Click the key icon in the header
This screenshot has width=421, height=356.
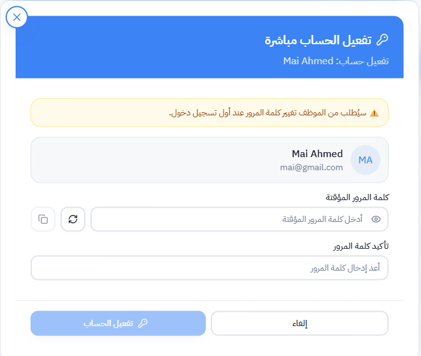click(x=382, y=40)
